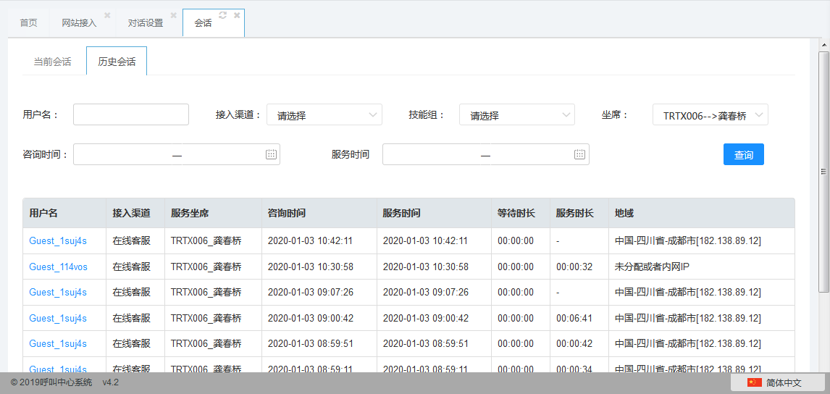Close the 网站接入 tab
Viewport: 830px width, 394px height.
tap(107, 15)
